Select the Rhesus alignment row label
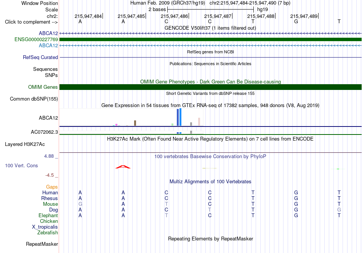362x253 pixels. coord(50,198)
